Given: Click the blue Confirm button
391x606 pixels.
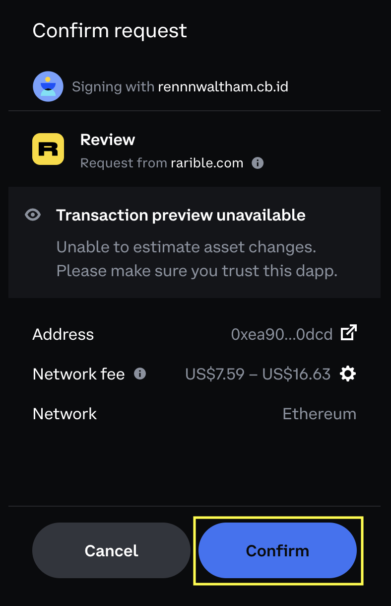Looking at the screenshot, I should [277, 550].
